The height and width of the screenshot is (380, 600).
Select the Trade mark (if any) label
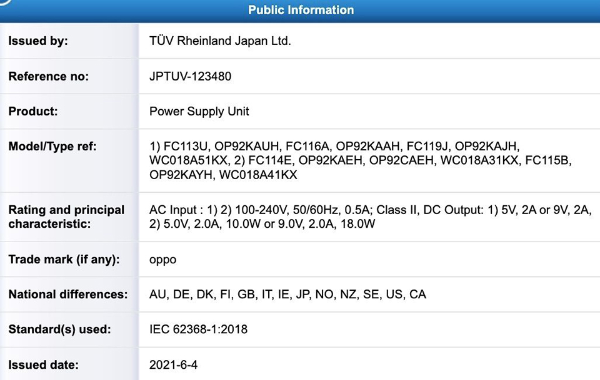(x=64, y=260)
